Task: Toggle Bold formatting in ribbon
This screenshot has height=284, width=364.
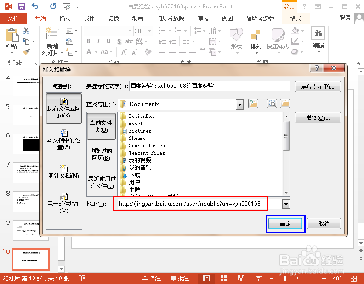Action: pyautogui.click(x=88, y=41)
